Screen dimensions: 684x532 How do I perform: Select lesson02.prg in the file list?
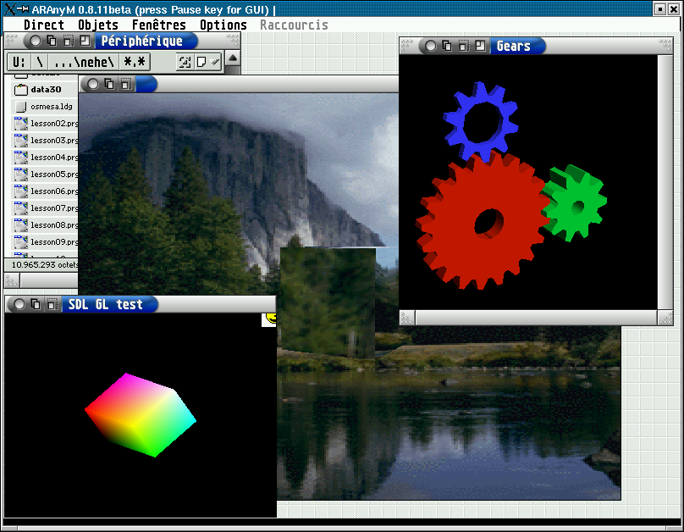54,124
